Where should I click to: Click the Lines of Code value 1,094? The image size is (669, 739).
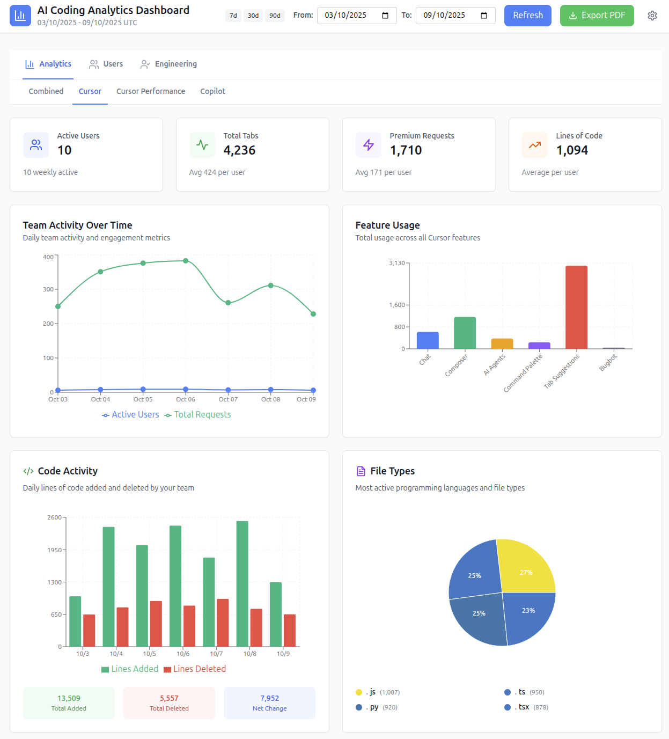point(572,150)
